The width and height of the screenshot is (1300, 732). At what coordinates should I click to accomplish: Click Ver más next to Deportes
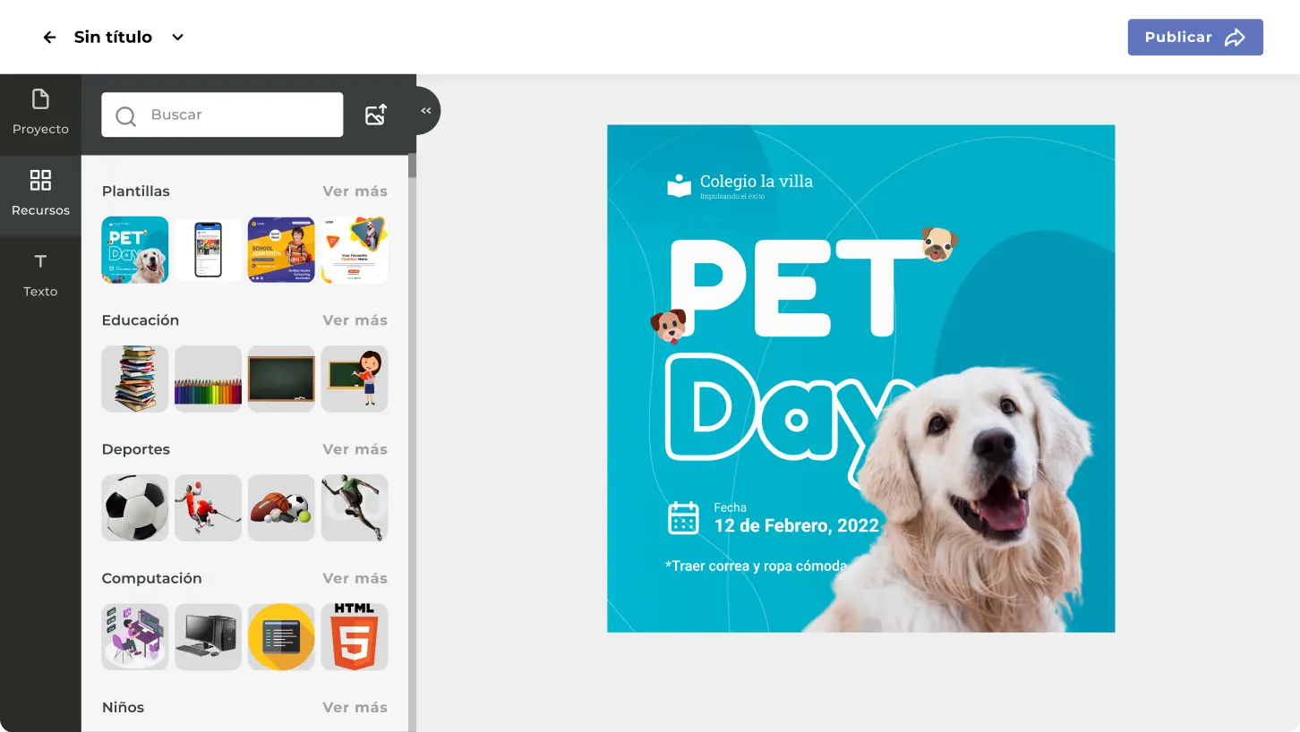[355, 449]
